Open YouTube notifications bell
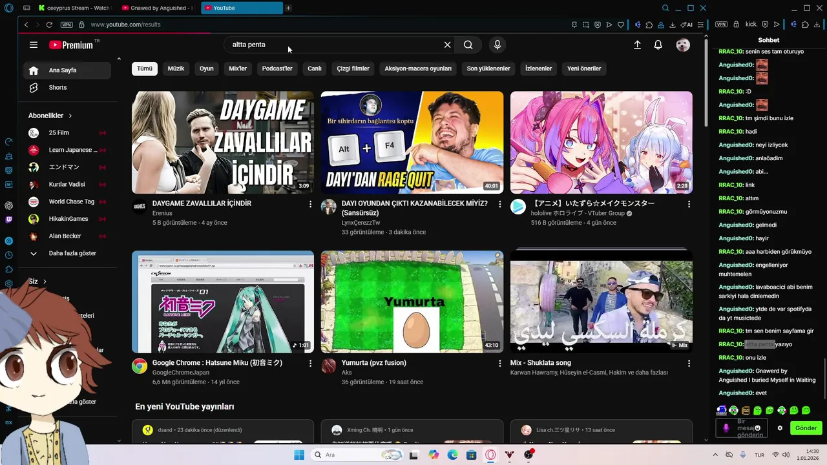Viewport: 827px width, 465px height. click(x=658, y=45)
